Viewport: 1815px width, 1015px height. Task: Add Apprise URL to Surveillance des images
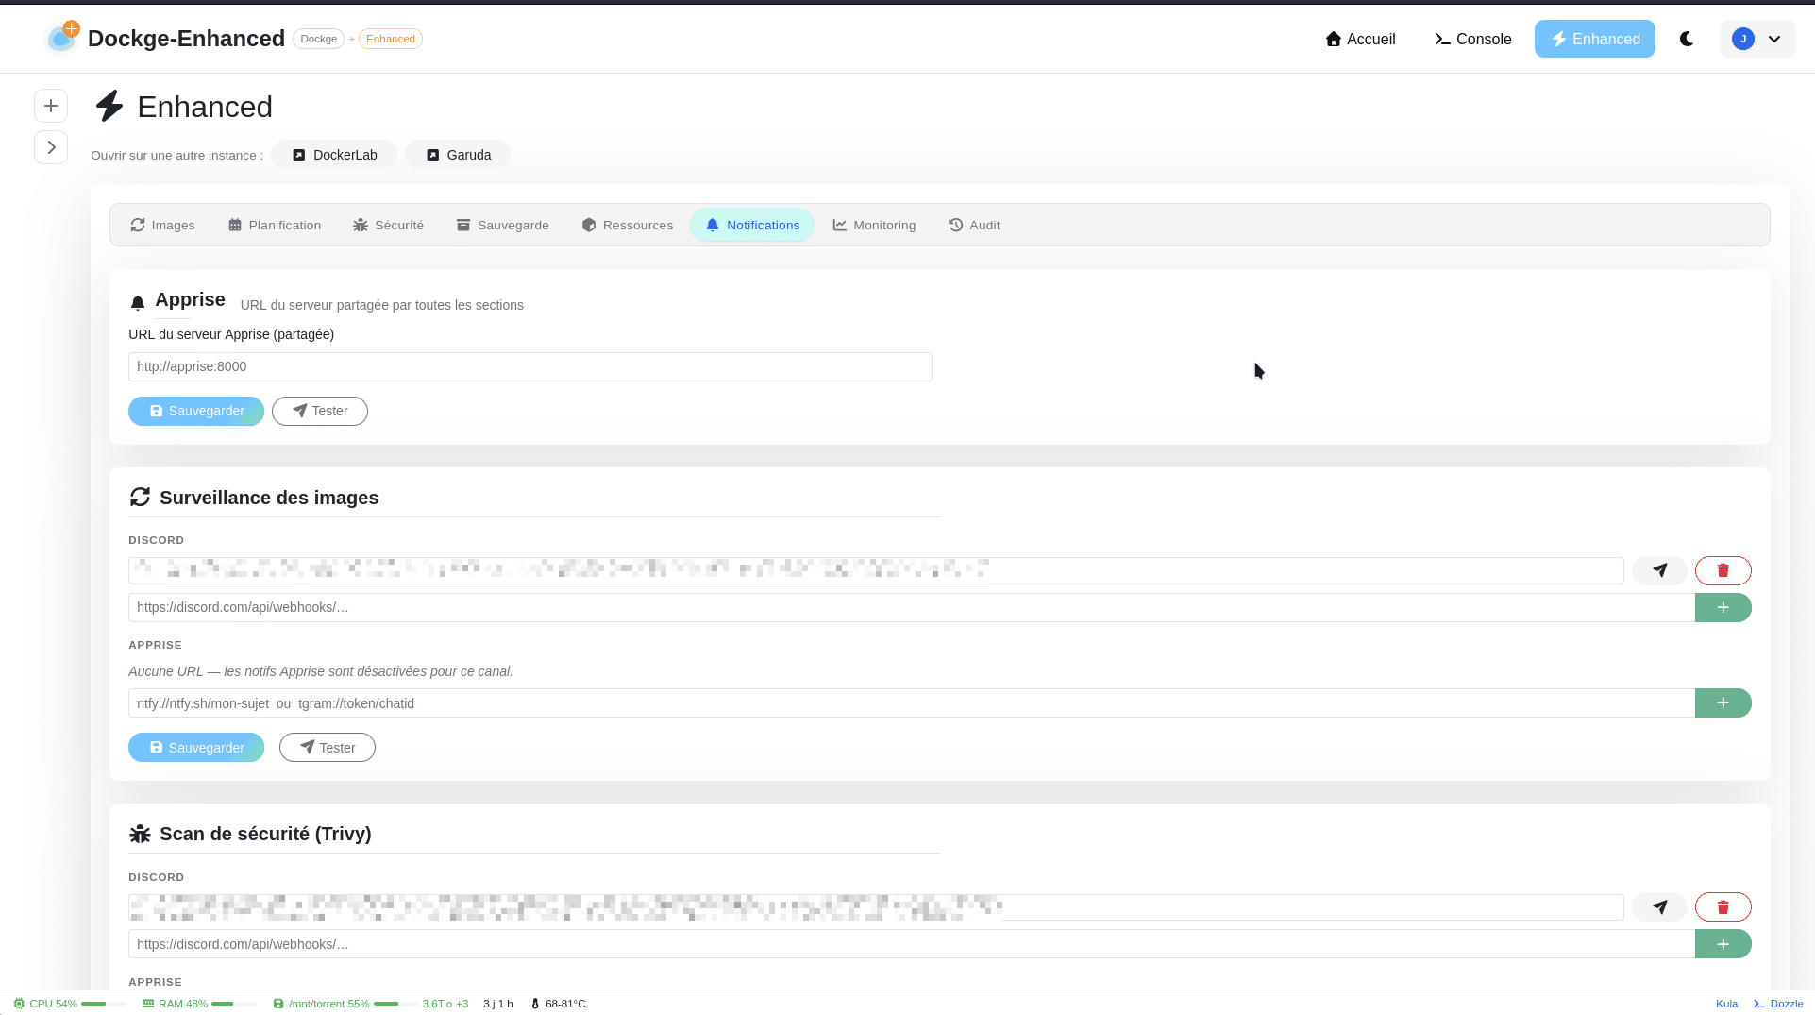coord(1723,702)
